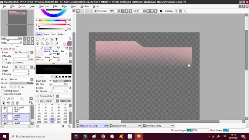This screenshot has width=249, height=140.
Task: Open the Brush Size multiplier dropdown arrow
Action: click(x=50, y=81)
